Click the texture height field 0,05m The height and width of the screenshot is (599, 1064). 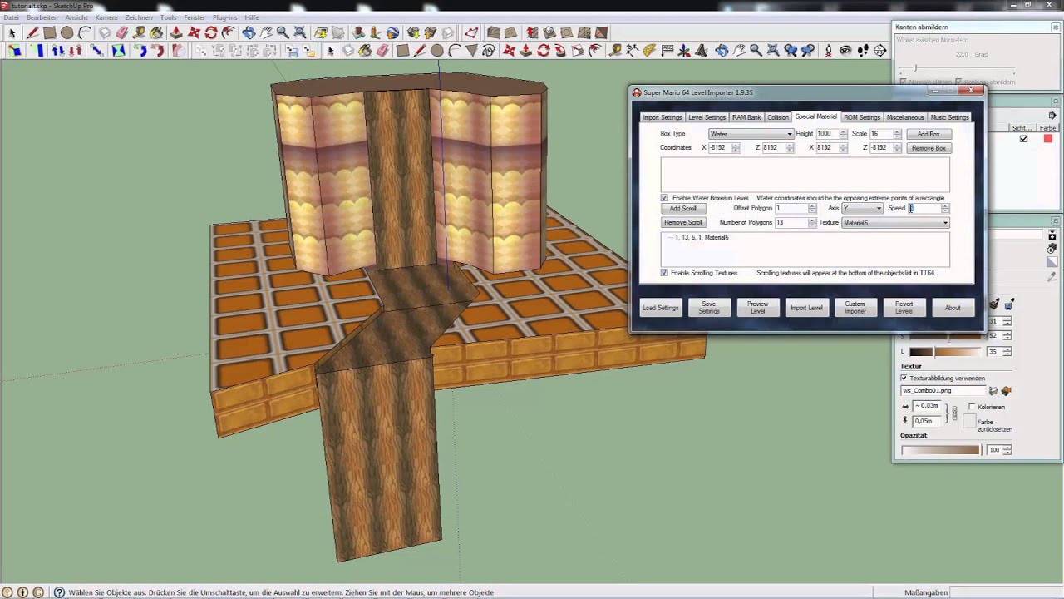point(927,421)
